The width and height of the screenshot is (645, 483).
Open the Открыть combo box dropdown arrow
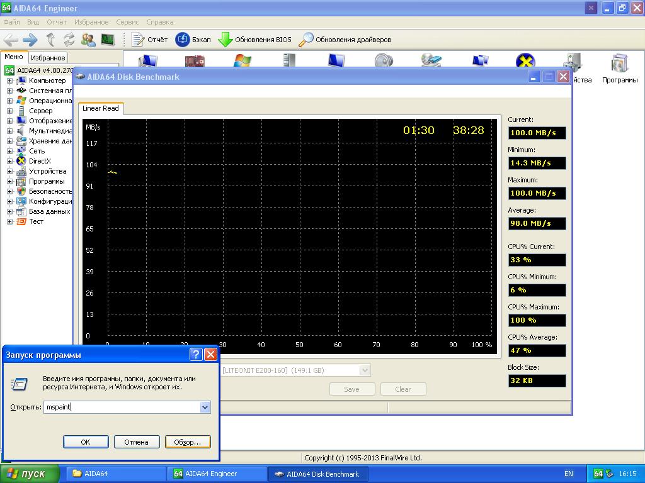tap(205, 407)
